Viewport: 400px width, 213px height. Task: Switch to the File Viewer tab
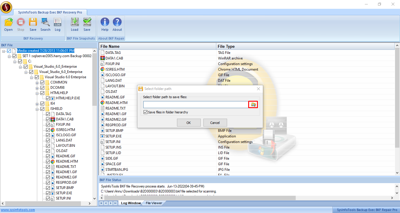coord(154,203)
